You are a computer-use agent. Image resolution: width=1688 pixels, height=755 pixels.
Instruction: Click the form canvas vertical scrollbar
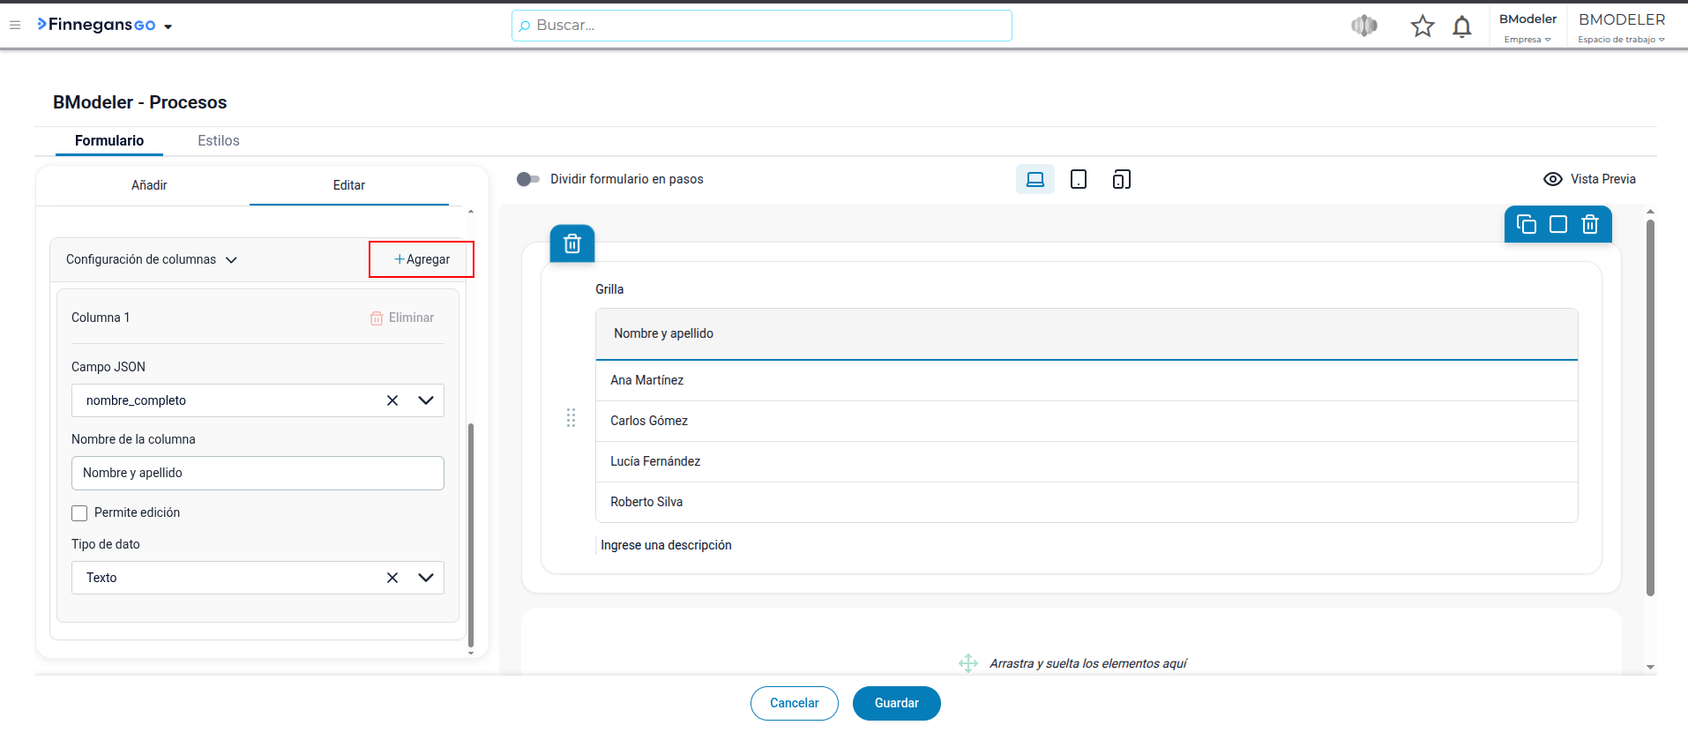(1650, 407)
